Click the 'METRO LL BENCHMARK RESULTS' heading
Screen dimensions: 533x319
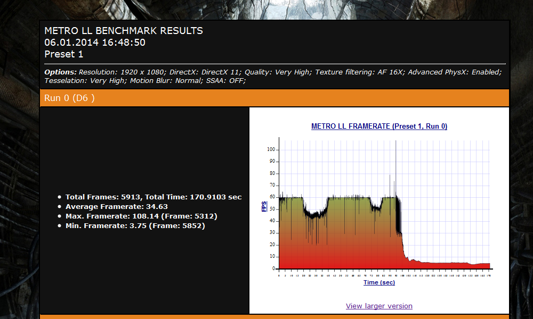pyautogui.click(x=124, y=31)
